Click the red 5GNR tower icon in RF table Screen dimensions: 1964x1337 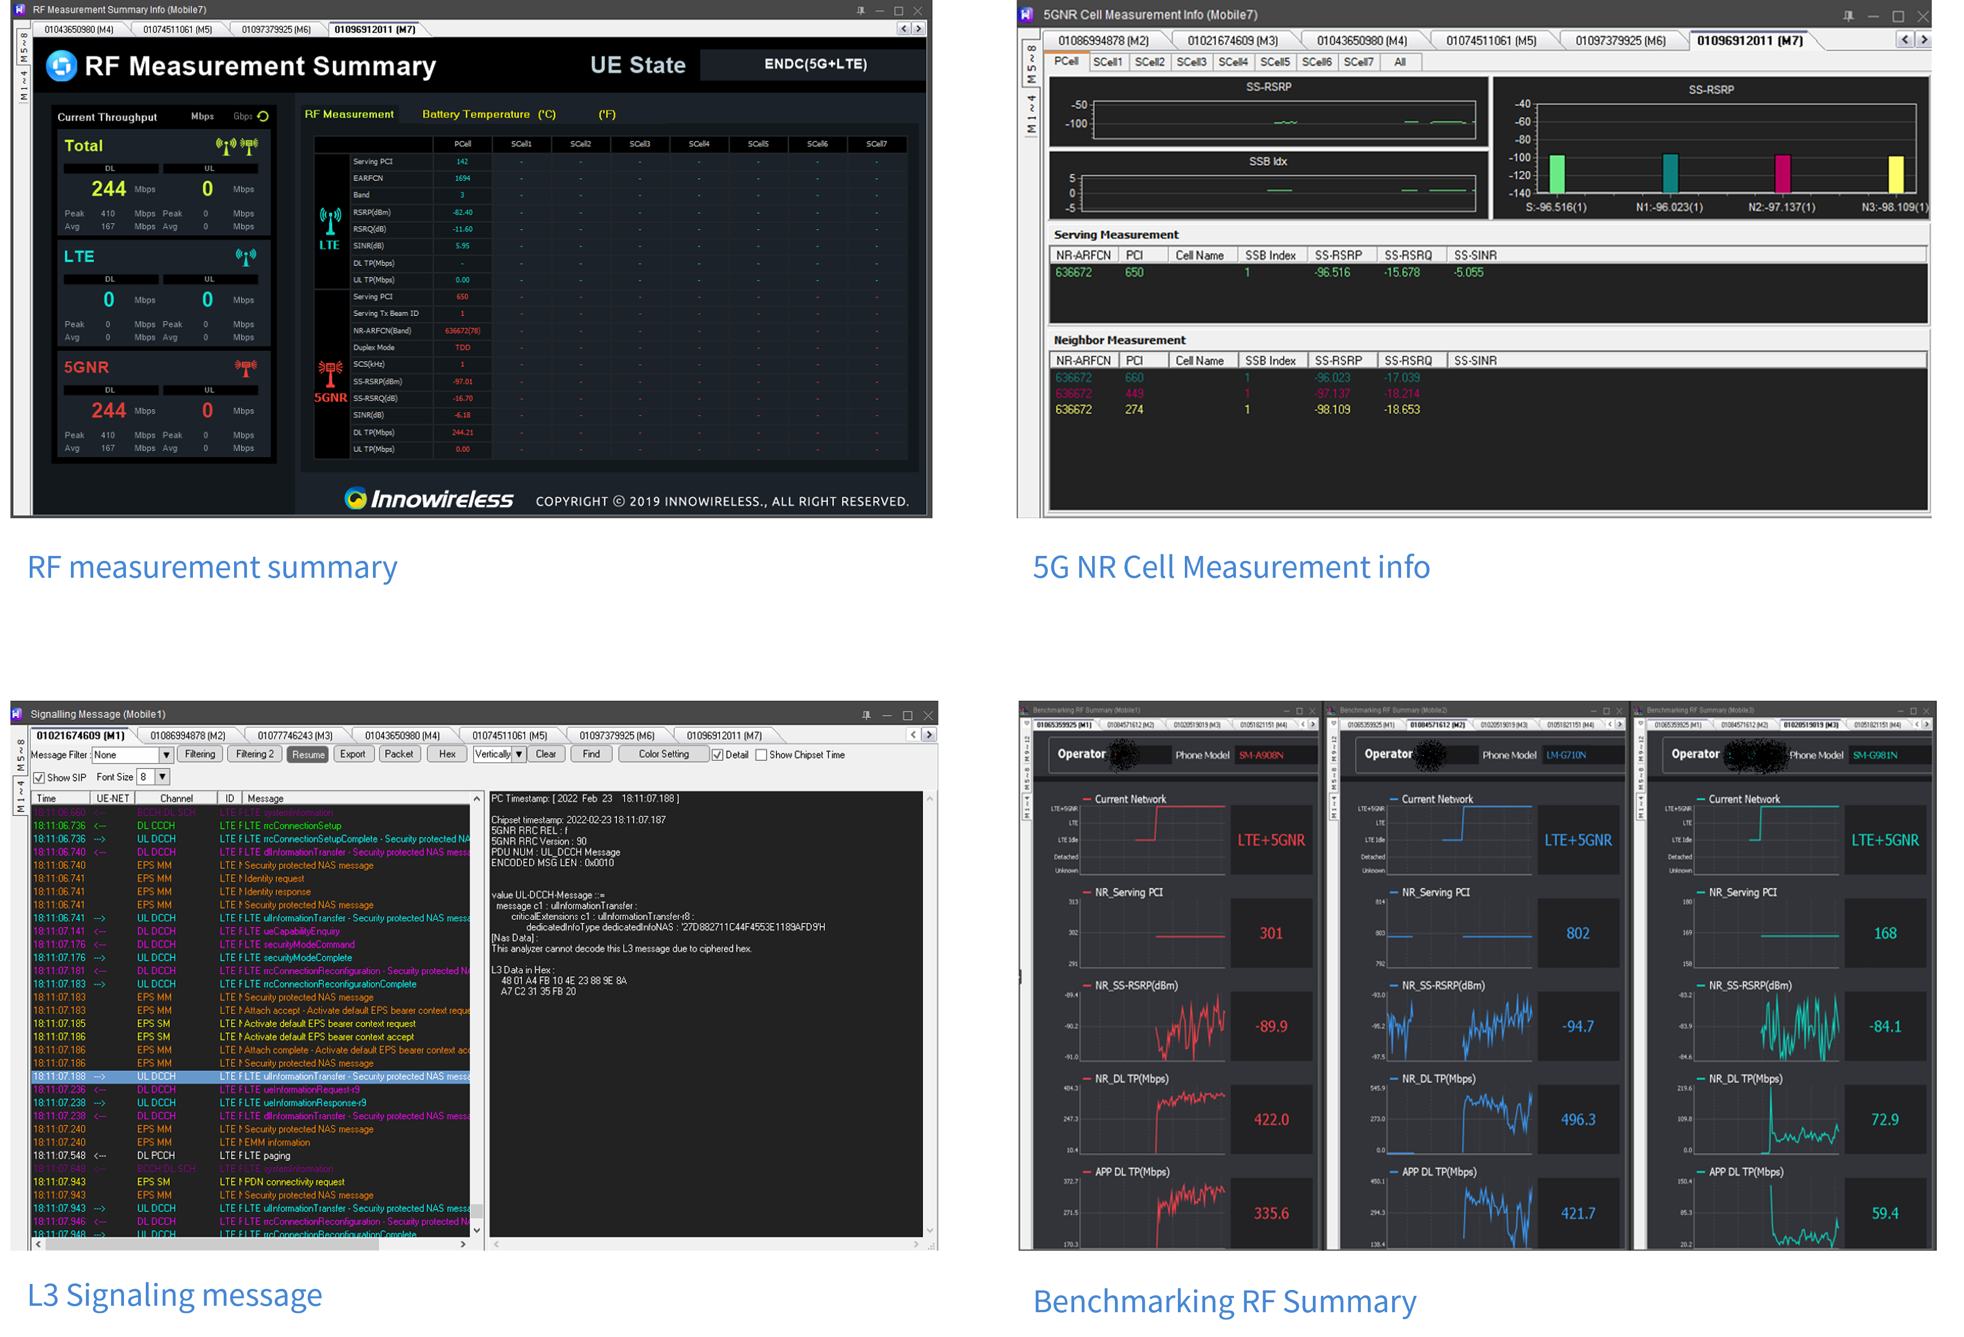pyautogui.click(x=330, y=373)
